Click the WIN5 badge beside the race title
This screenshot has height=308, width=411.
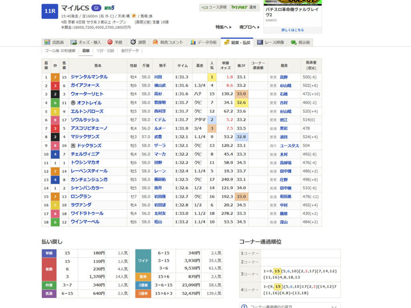click(x=109, y=8)
